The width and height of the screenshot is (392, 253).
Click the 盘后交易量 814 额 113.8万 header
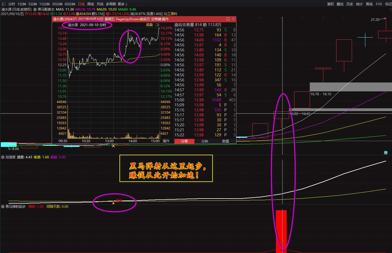tap(198, 25)
